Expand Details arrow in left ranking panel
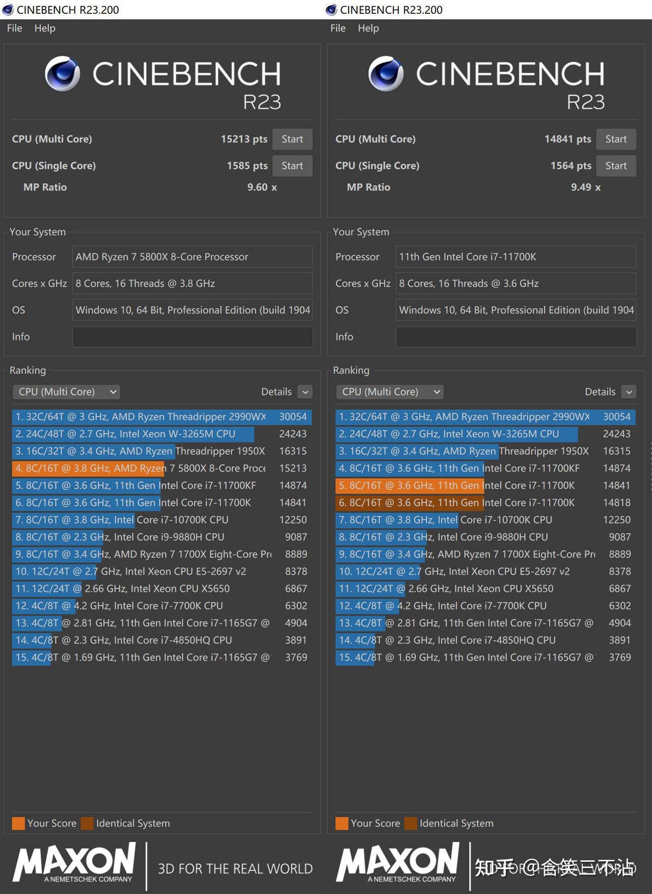The width and height of the screenshot is (652, 894). point(305,392)
